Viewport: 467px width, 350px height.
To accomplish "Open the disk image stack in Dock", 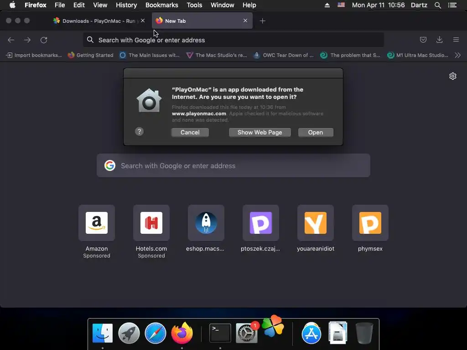I will coord(338,333).
